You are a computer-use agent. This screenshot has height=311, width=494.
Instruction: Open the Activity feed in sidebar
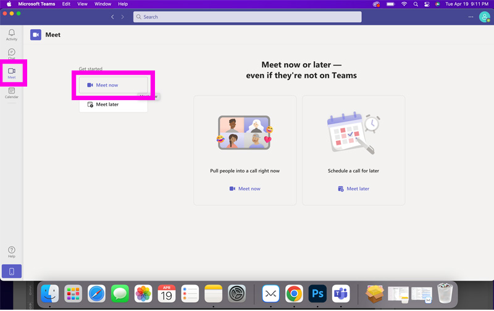point(12,35)
